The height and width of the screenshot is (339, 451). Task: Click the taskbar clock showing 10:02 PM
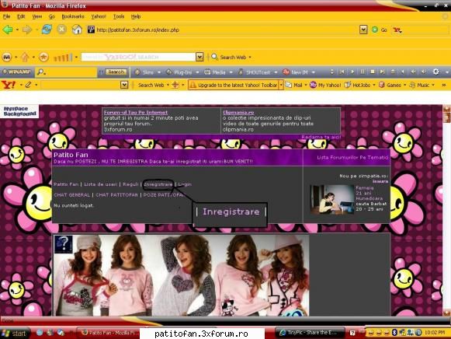click(435, 333)
